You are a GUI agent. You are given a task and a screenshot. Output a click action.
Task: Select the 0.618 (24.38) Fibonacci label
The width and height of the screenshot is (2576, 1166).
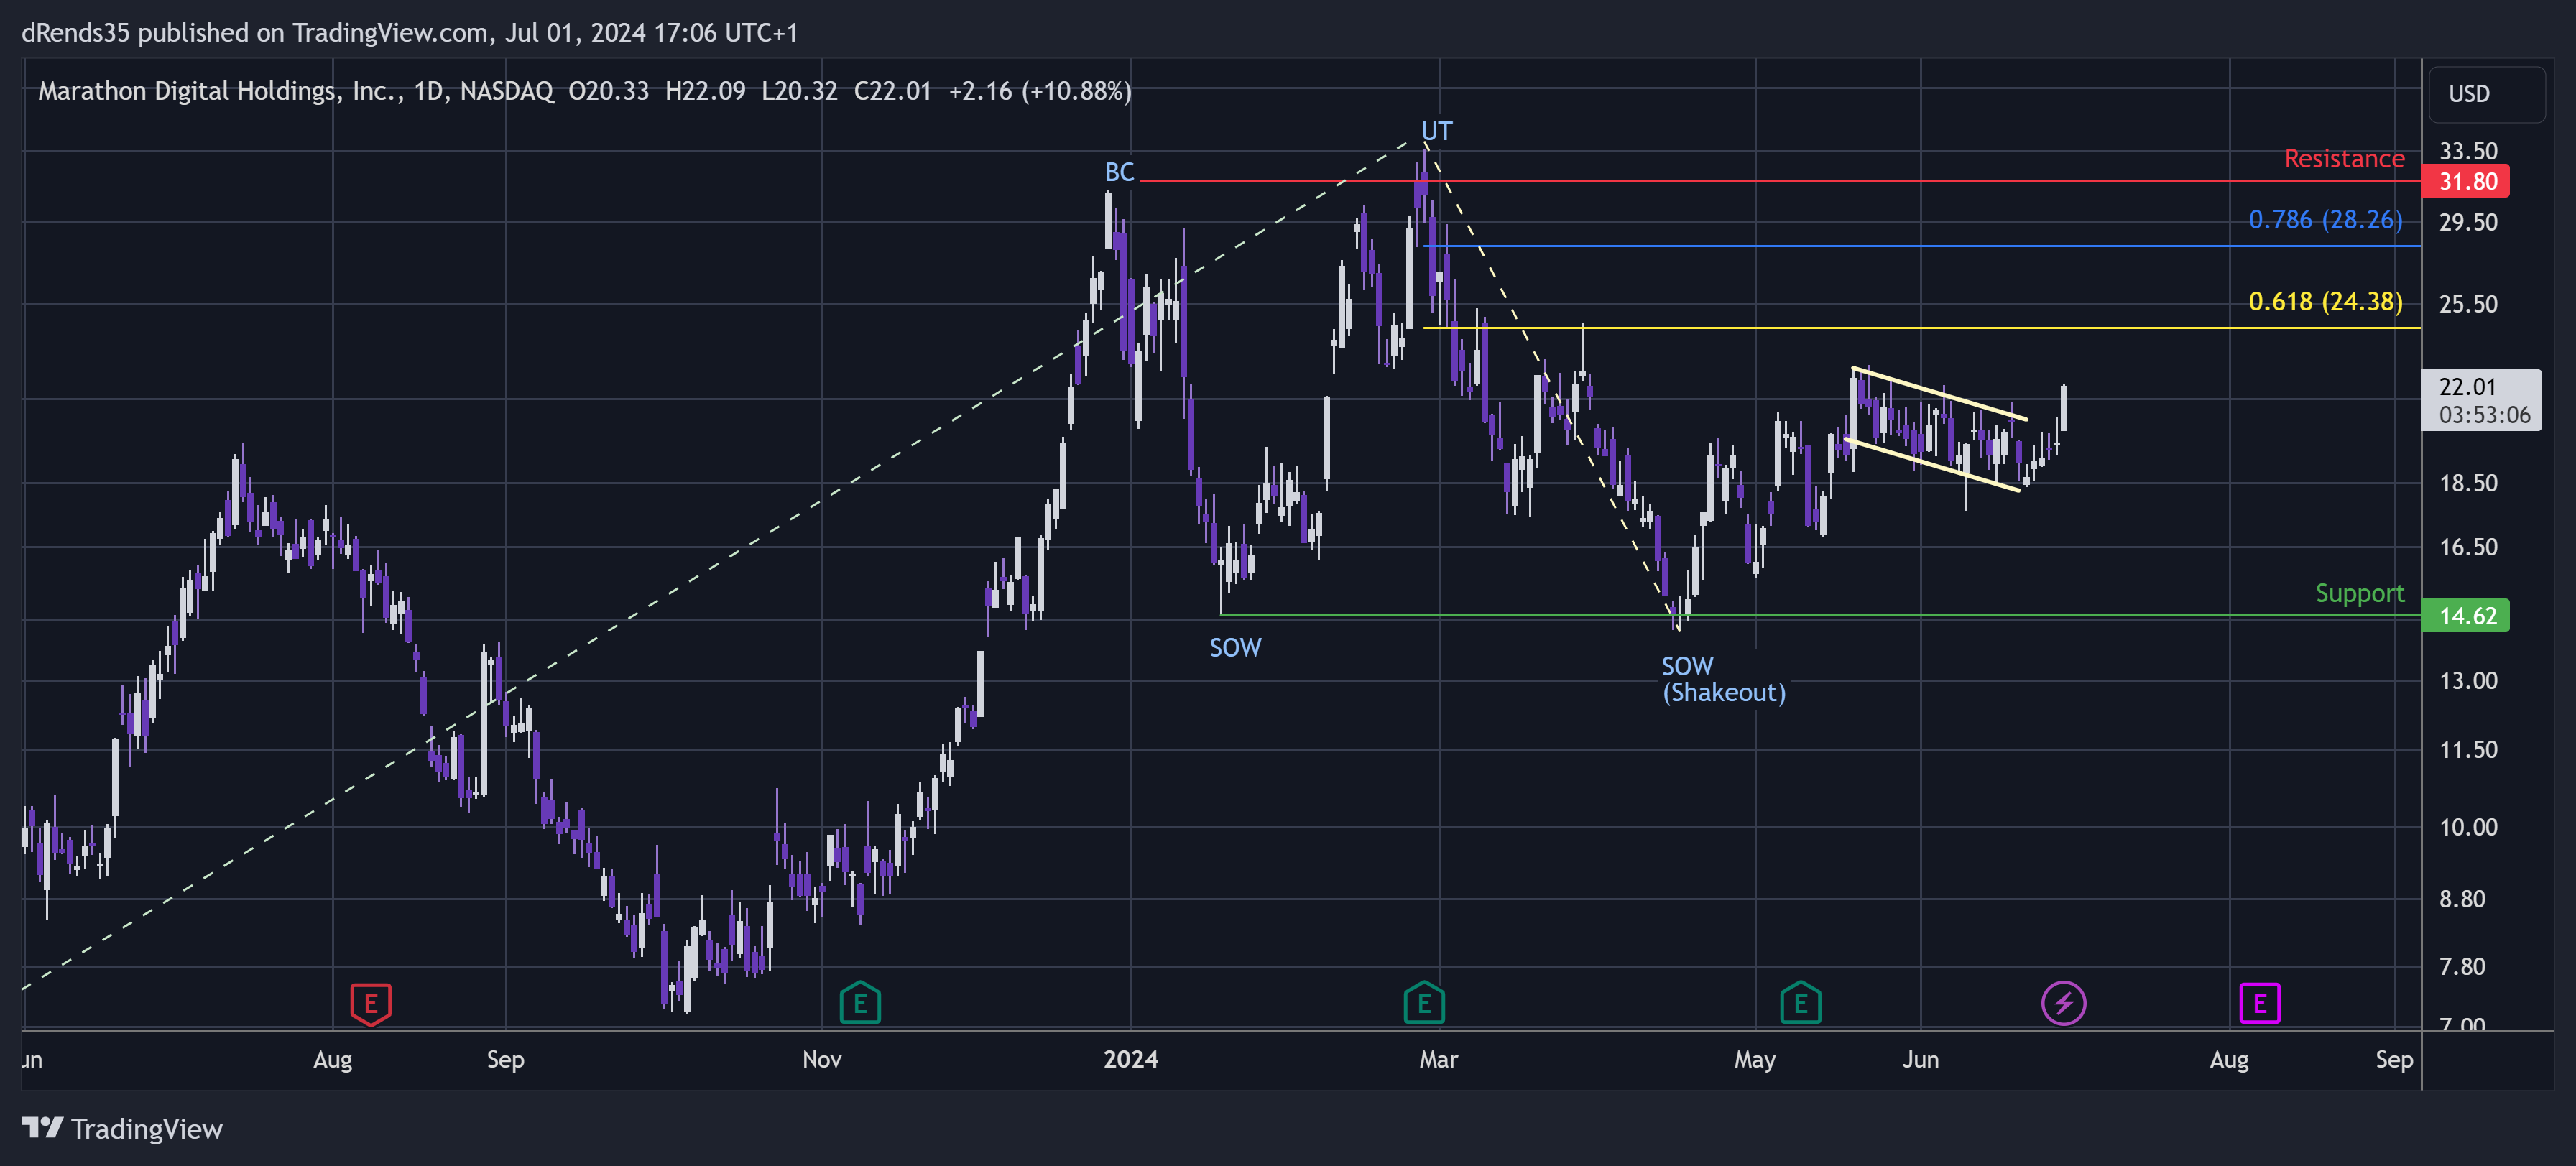pyautogui.click(x=2325, y=302)
